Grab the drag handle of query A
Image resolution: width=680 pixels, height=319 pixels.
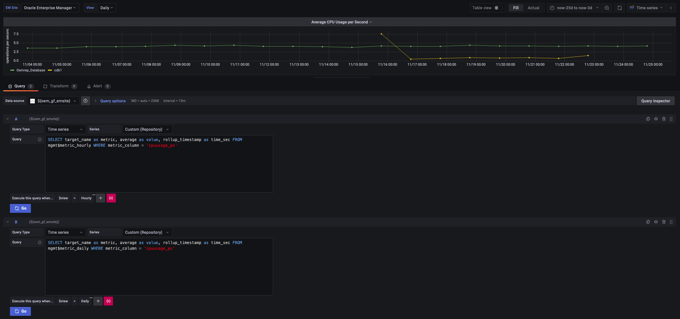pos(671,119)
